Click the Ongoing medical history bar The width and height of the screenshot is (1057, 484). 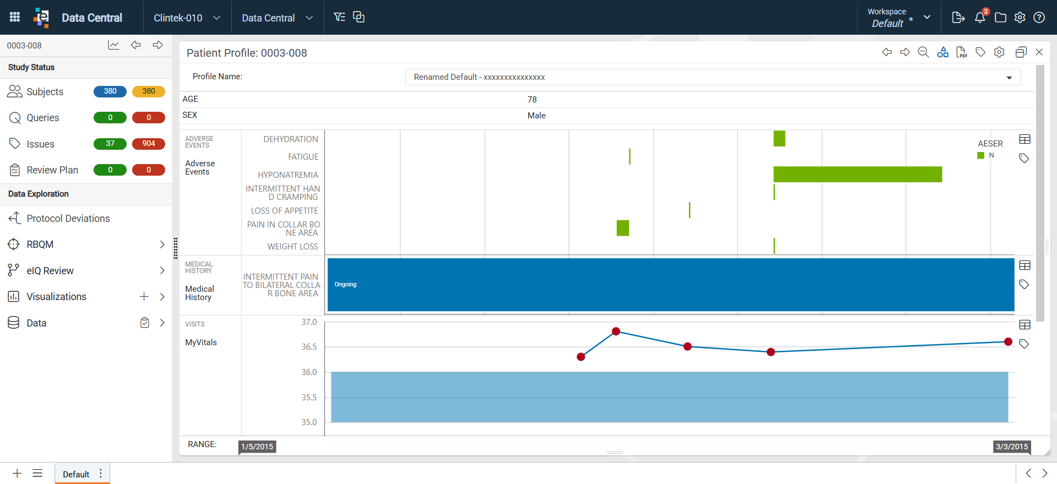pyautogui.click(x=671, y=285)
